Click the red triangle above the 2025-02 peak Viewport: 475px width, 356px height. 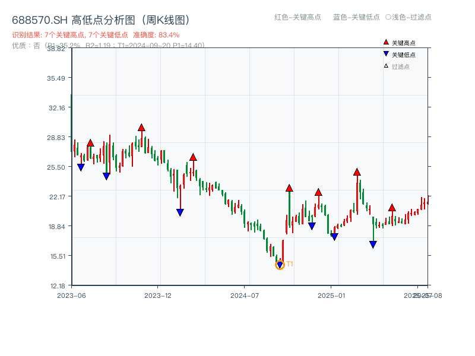tap(357, 173)
